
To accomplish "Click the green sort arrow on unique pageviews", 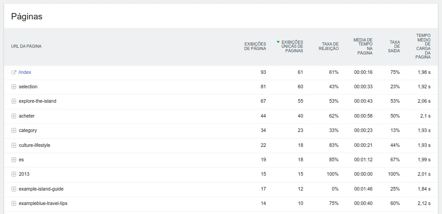I will pyautogui.click(x=278, y=42).
